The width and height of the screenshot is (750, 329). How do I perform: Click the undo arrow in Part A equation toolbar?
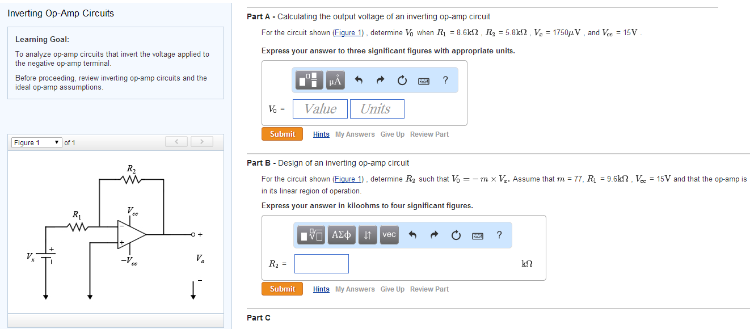[357, 80]
